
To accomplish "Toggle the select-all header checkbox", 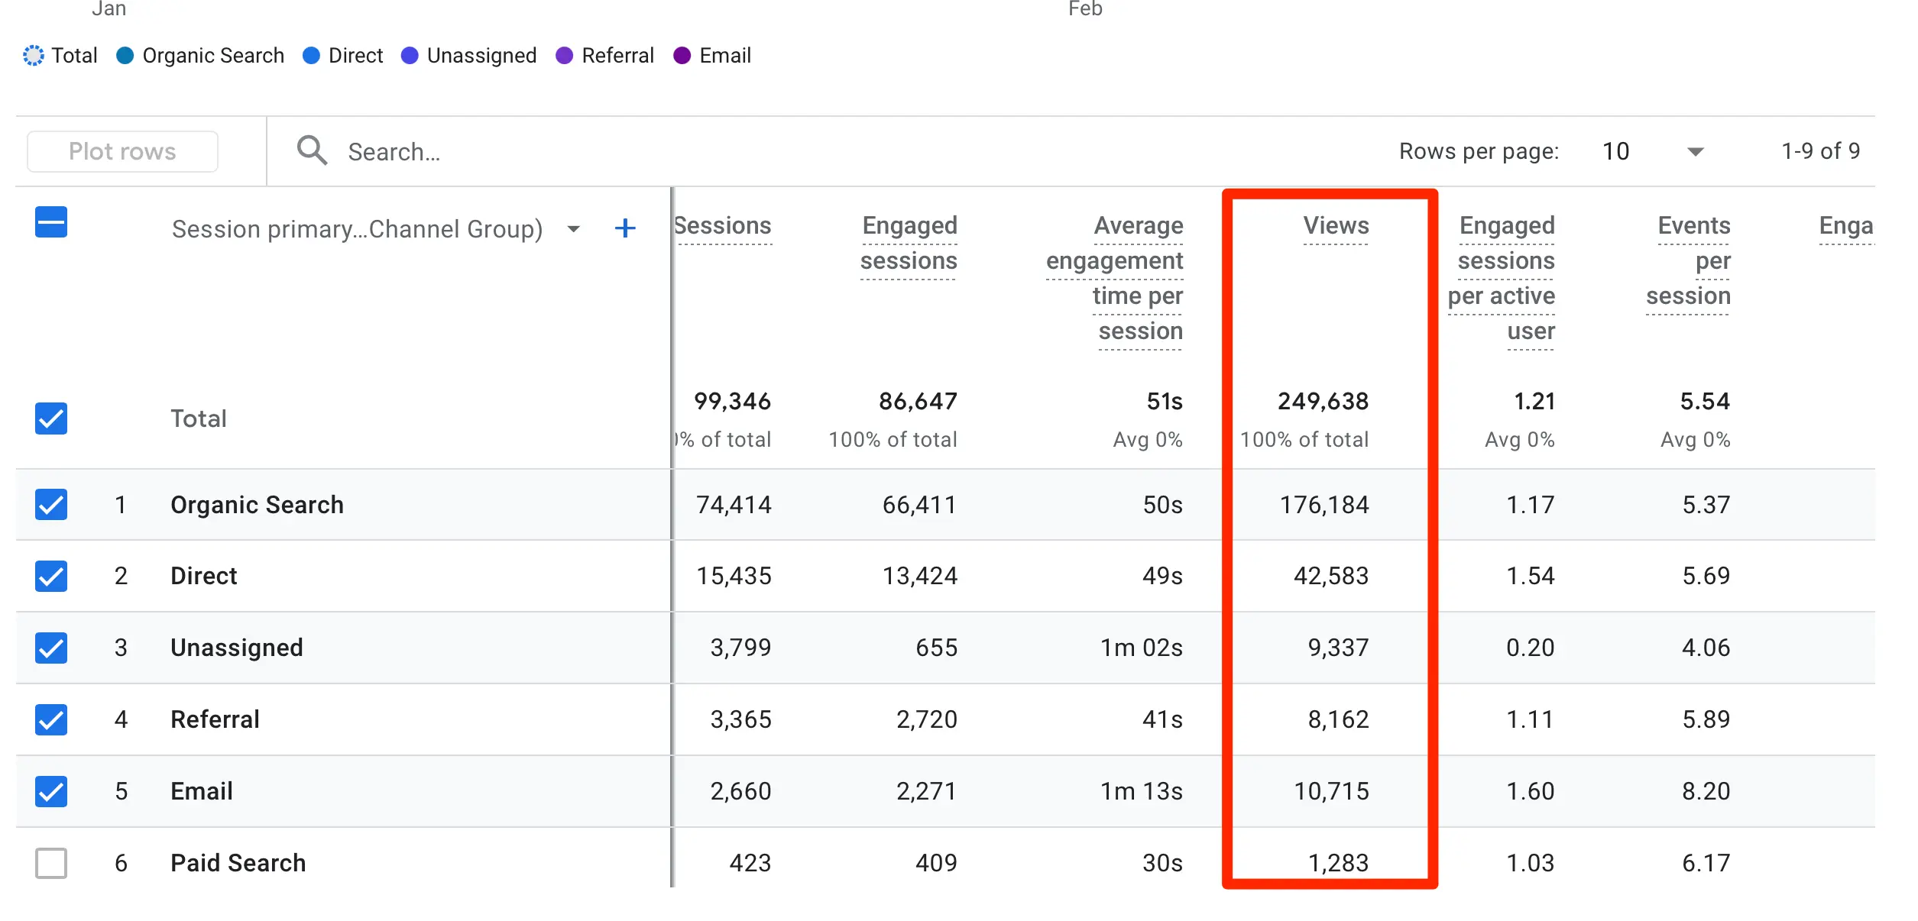I will (51, 222).
